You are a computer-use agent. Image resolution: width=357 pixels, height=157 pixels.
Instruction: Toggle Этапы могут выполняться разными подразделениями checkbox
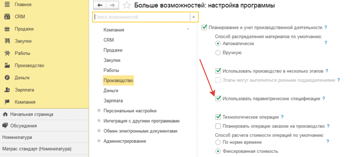(218, 80)
